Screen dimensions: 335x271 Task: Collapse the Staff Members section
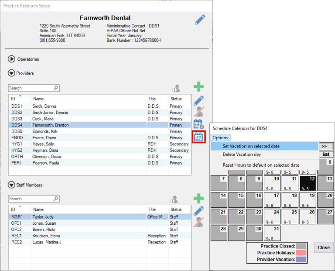(11, 185)
